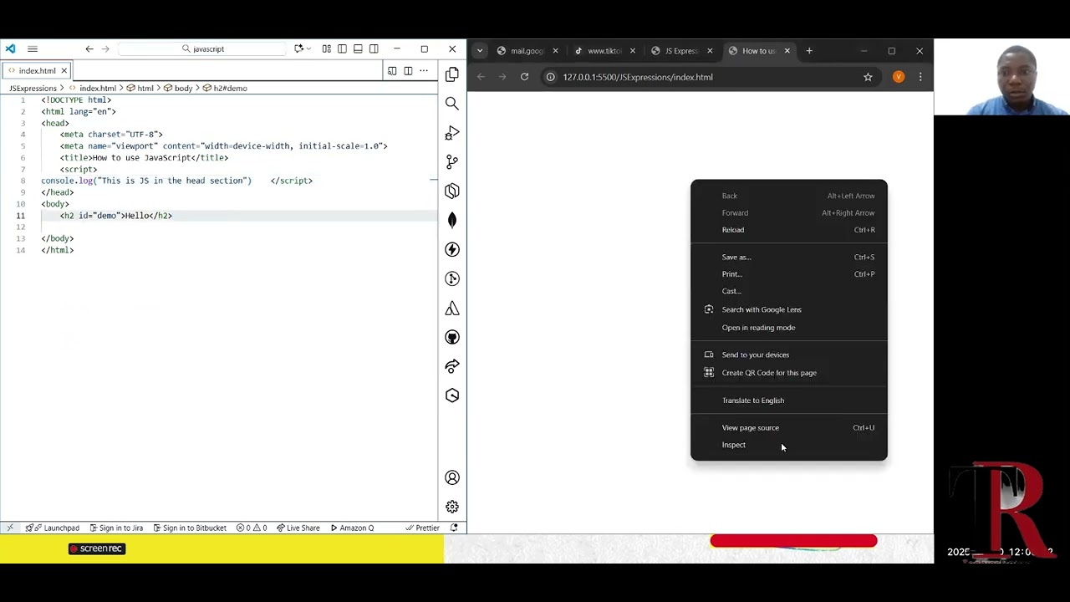
Task: Start Live Share from status bar
Action: (x=298, y=528)
